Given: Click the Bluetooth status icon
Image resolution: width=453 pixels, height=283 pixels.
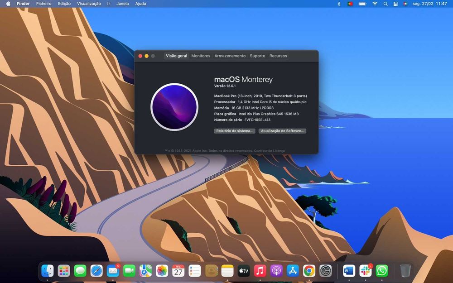Looking at the screenshot, I should pyautogui.click(x=339, y=4).
